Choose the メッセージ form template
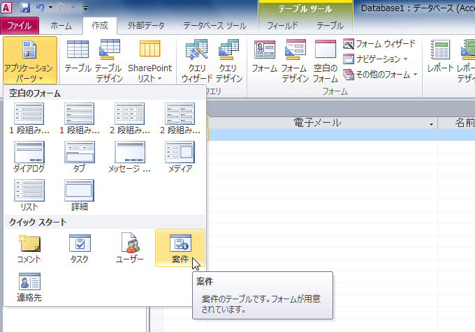The image size is (475, 332). 130,157
